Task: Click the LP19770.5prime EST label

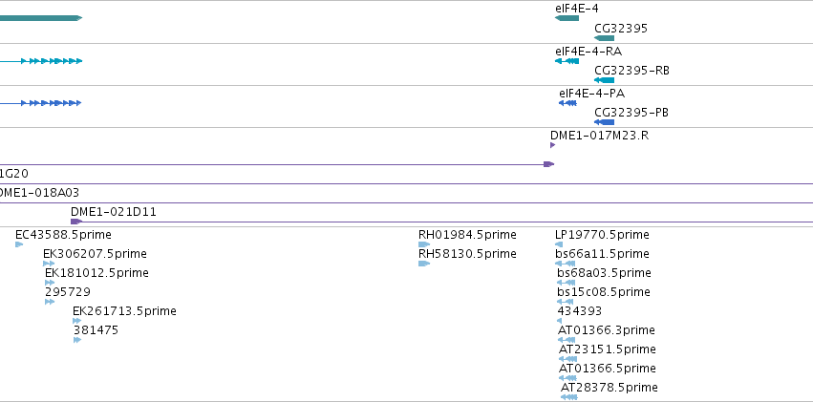Action: 602,235
